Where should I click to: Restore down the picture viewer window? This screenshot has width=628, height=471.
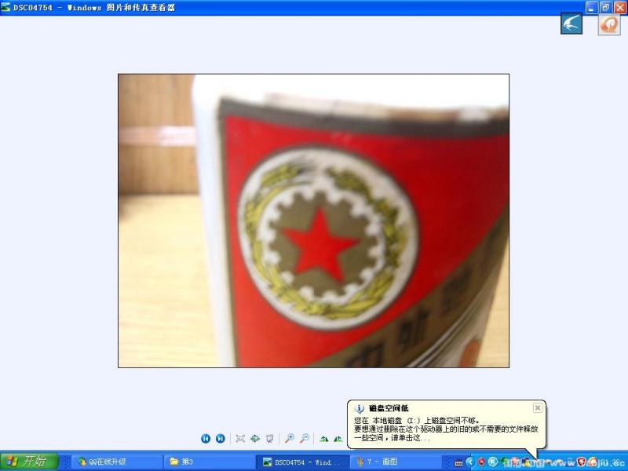click(606, 7)
